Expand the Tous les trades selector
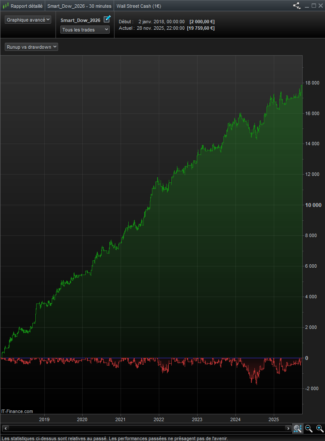 tap(85, 29)
